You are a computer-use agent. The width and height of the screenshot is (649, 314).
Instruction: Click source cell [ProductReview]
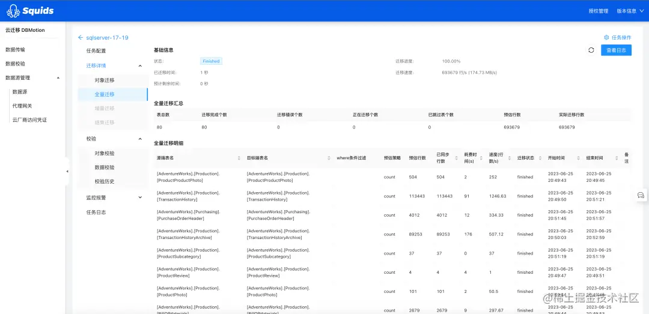point(188,272)
